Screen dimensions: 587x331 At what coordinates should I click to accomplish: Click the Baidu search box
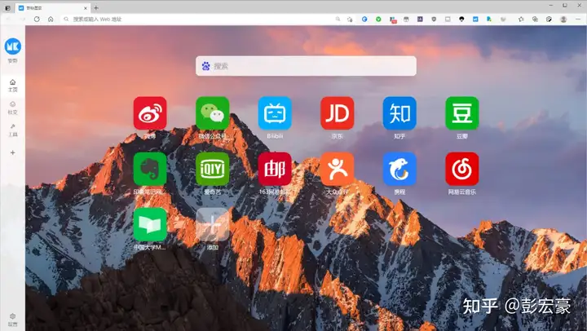[x=306, y=66]
